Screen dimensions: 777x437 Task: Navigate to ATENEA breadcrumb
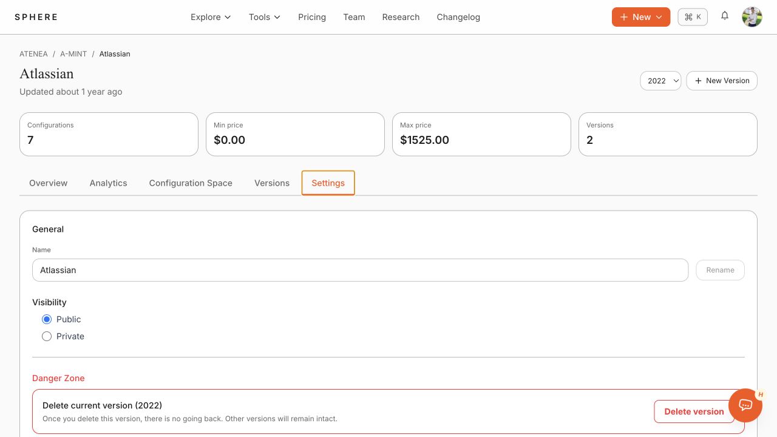[x=33, y=54]
